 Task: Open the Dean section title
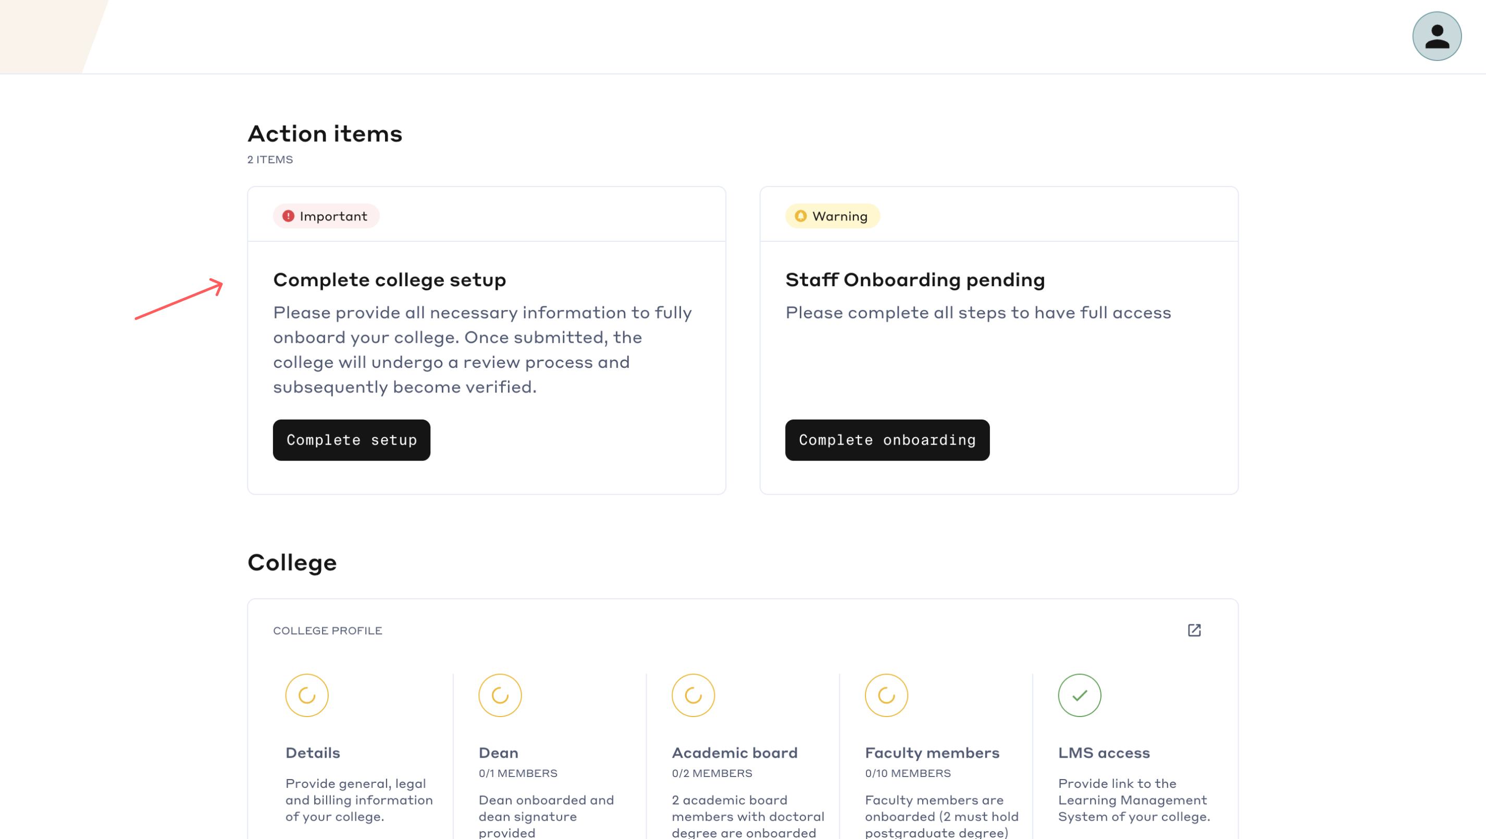499,753
